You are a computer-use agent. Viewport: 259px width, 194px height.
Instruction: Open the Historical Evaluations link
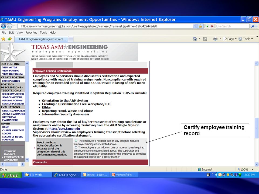[10, 119]
